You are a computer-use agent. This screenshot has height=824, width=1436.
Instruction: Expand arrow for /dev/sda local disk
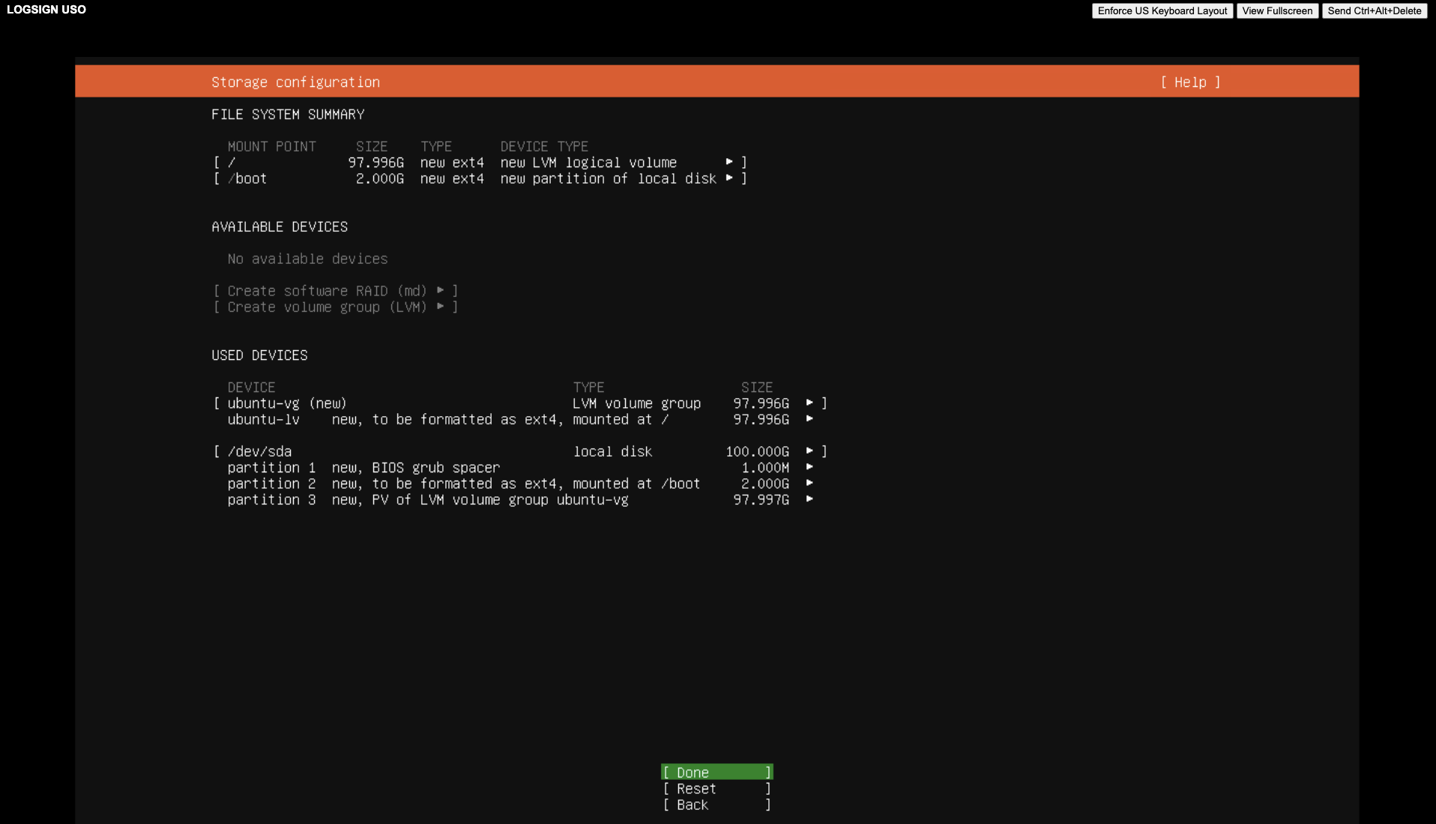[809, 451]
